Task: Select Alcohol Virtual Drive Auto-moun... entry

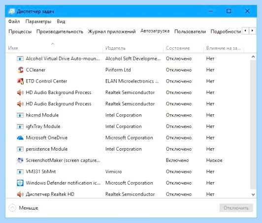Action: tap(63, 59)
